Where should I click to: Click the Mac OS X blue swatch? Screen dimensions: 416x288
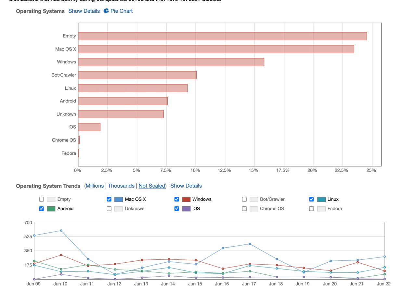(x=119, y=199)
